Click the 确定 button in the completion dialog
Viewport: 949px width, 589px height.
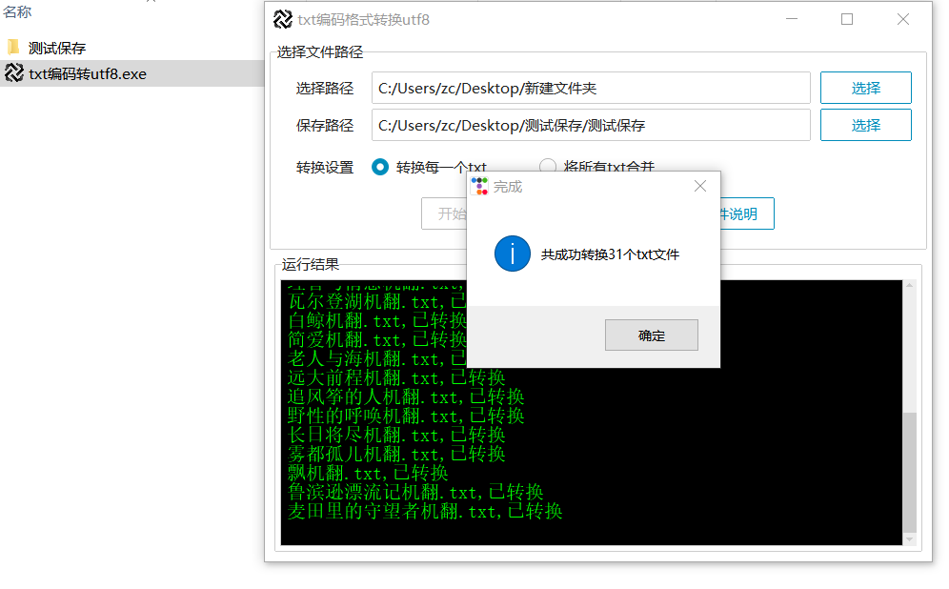[651, 335]
